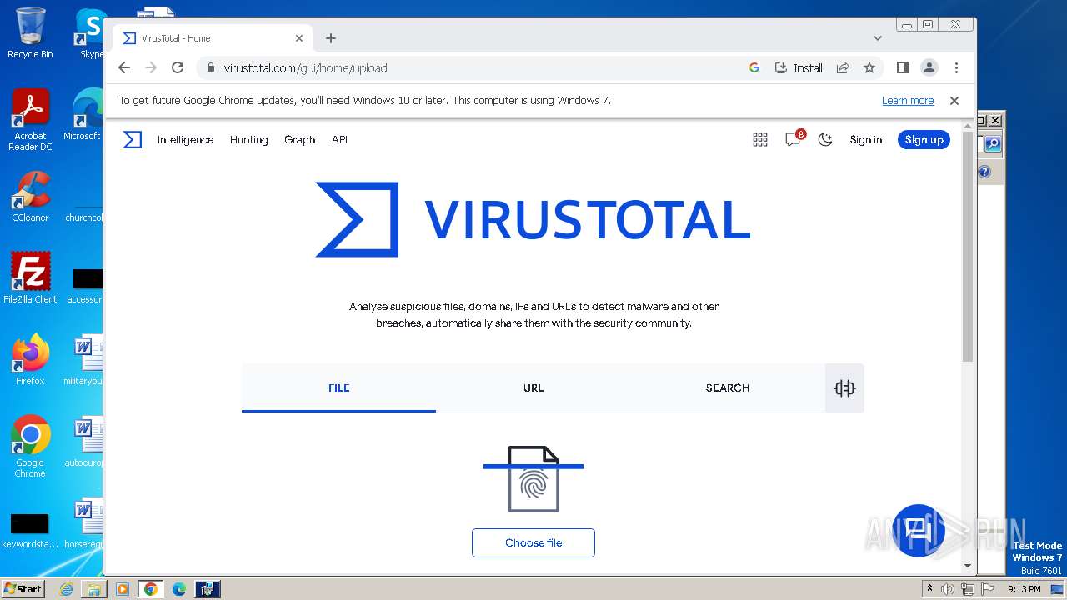
Task: Open Chrome three-dot menu
Action: coord(956,68)
